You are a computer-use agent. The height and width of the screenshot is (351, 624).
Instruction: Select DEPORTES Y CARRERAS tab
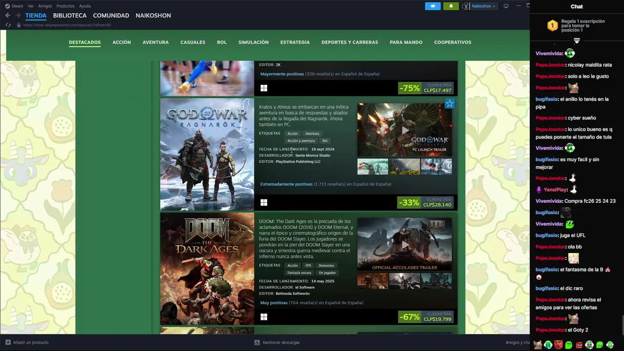tap(350, 42)
